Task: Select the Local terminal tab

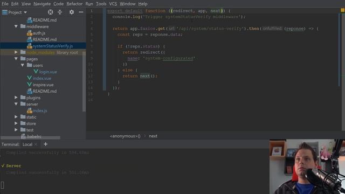Action: pyautogui.click(x=27, y=144)
